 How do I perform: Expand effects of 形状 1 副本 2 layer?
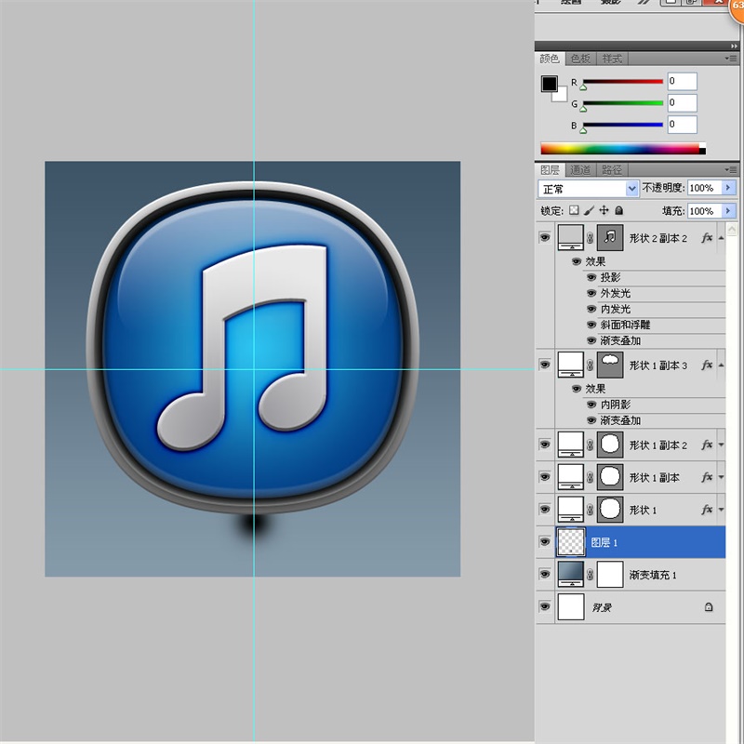(721, 445)
